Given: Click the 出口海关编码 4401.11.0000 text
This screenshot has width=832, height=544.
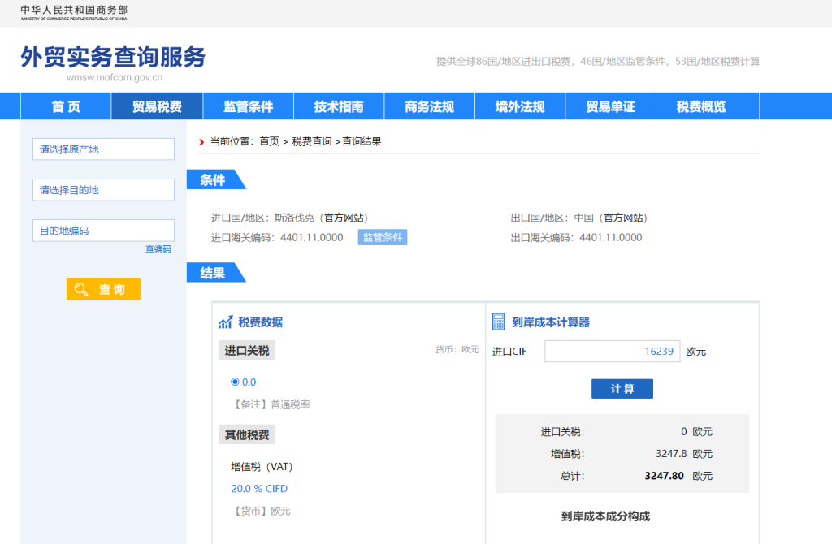Looking at the screenshot, I should click(x=576, y=238).
